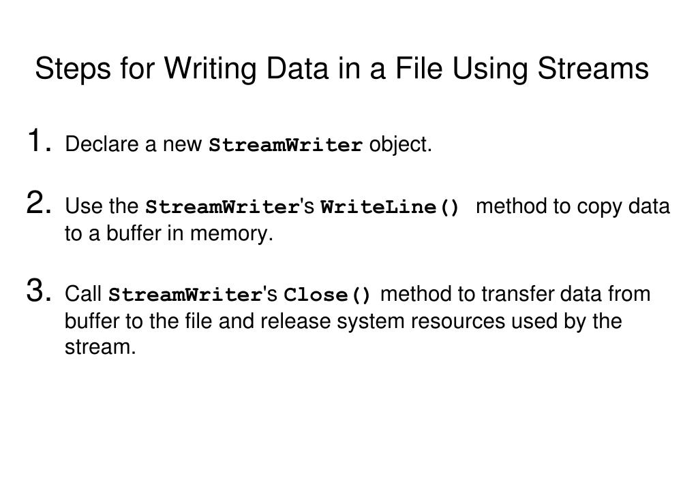Click 'method to copy data' phrase

point(573,207)
